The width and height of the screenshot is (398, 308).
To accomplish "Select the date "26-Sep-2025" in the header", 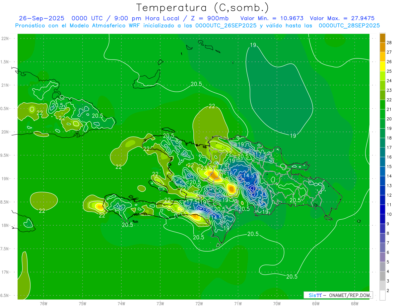I will click(41, 18).
